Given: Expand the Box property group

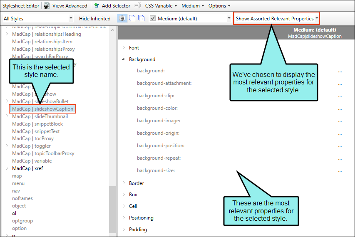Looking at the screenshot, I should pos(124,195).
